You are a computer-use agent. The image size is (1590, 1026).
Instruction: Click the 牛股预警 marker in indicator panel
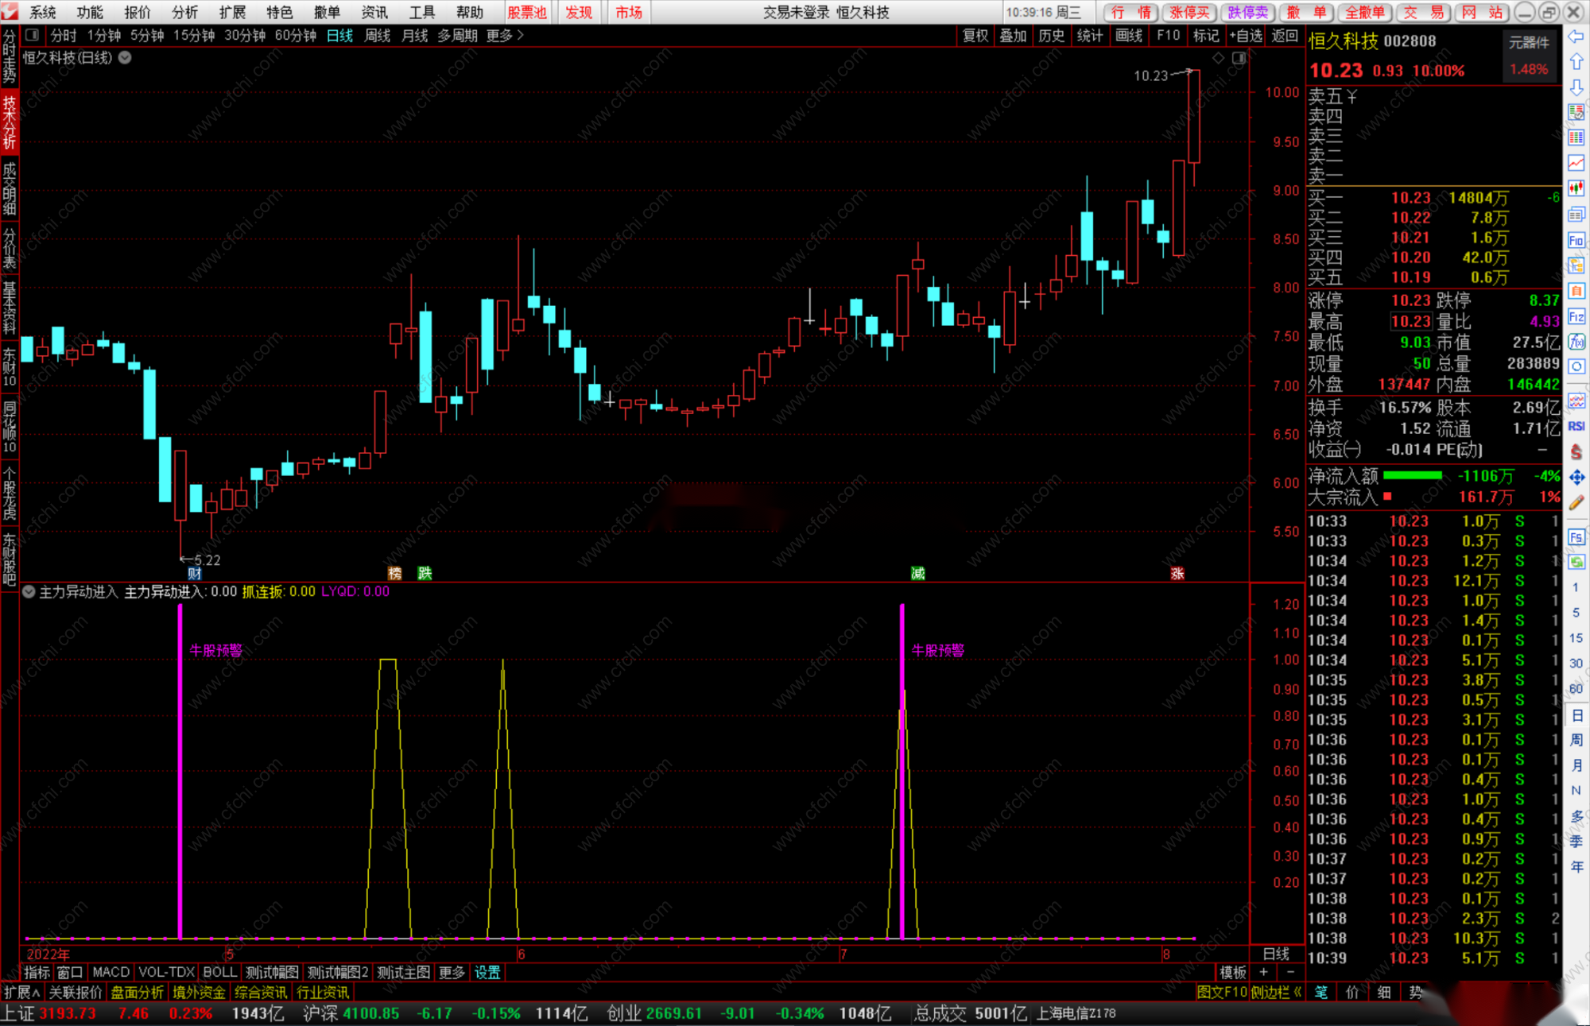point(215,650)
